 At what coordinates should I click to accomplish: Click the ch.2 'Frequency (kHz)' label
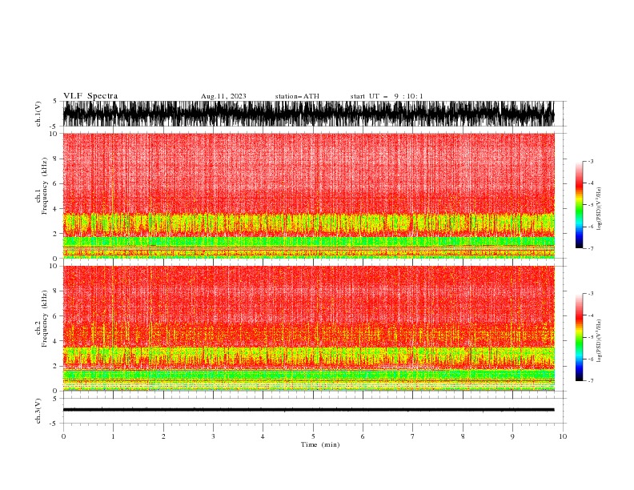45,319
